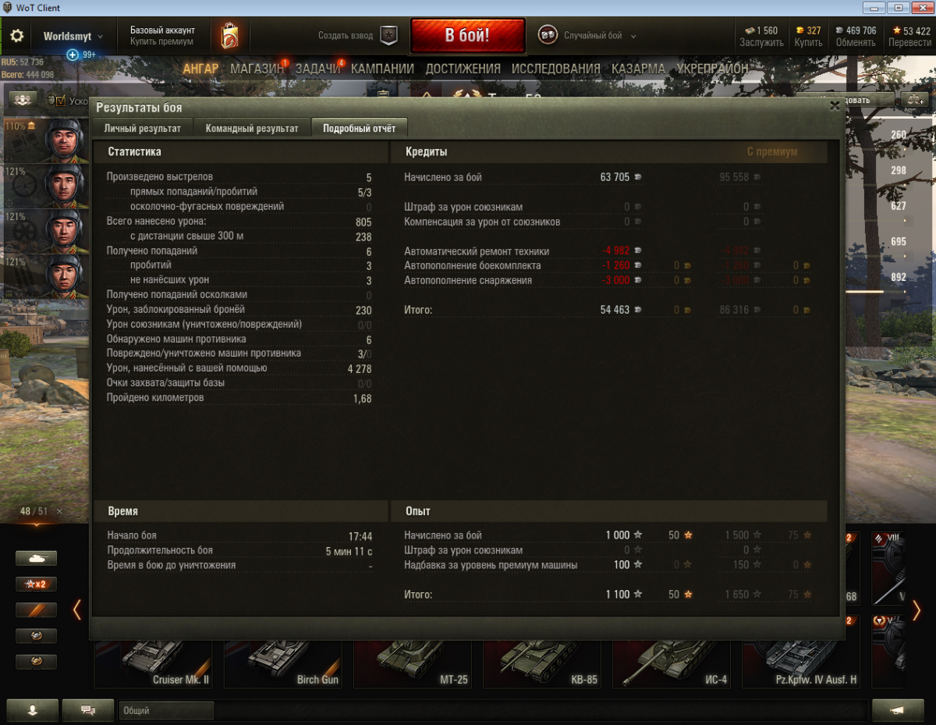This screenshot has width=936, height=725.
Task: Switch to the Личный результат tab
Action: [x=143, y=128]
